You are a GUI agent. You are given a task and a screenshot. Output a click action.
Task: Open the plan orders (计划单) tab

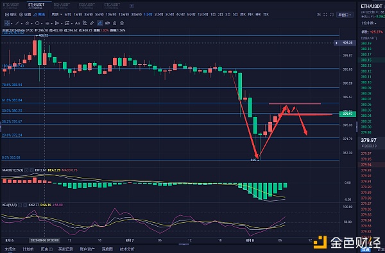28,249
